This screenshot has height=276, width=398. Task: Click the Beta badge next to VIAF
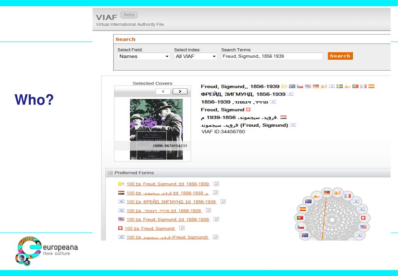(129, 15)
